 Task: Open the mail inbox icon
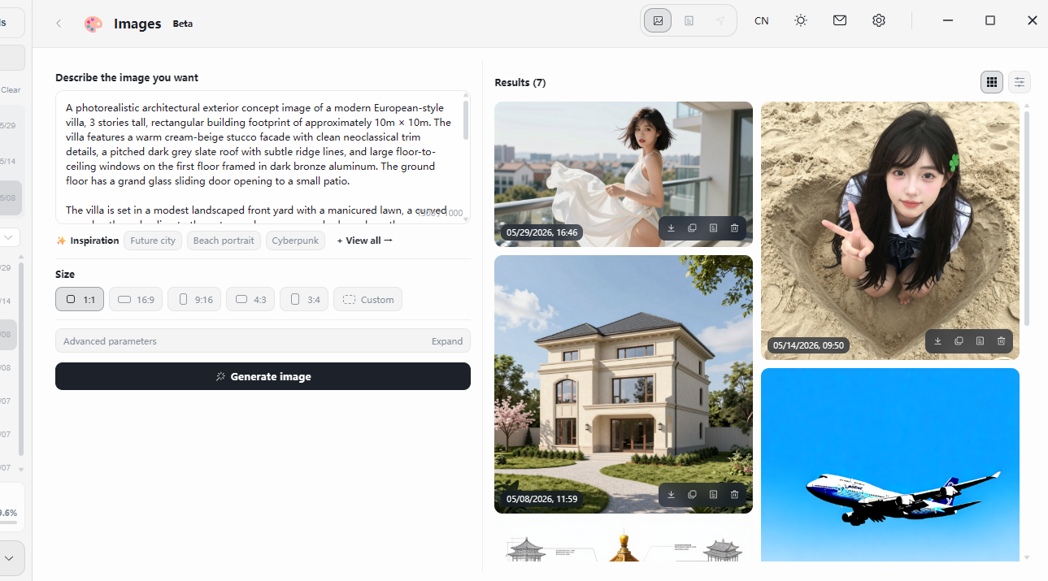coord(840,20)
